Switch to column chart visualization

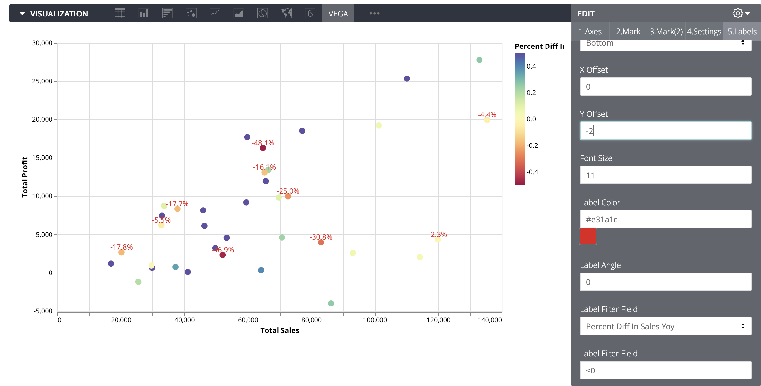[144, 14]
